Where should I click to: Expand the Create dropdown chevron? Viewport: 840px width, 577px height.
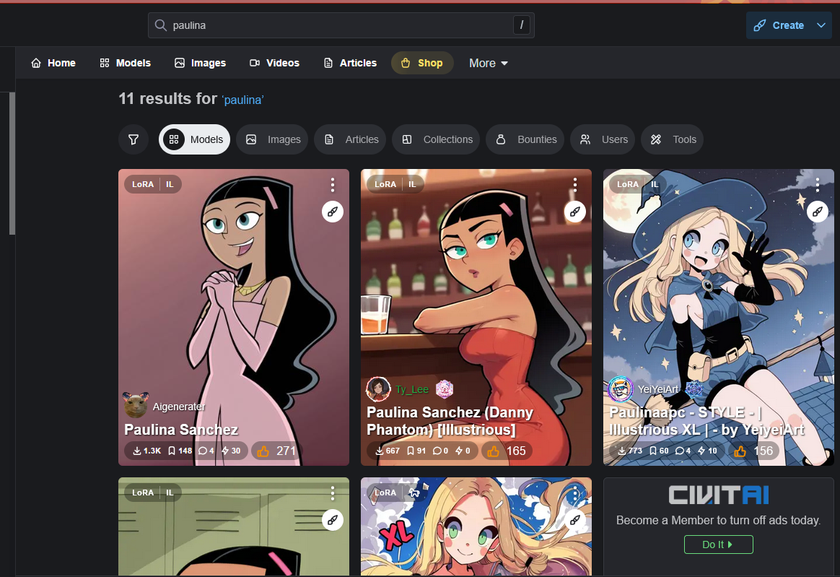click(x=821, y=25)
